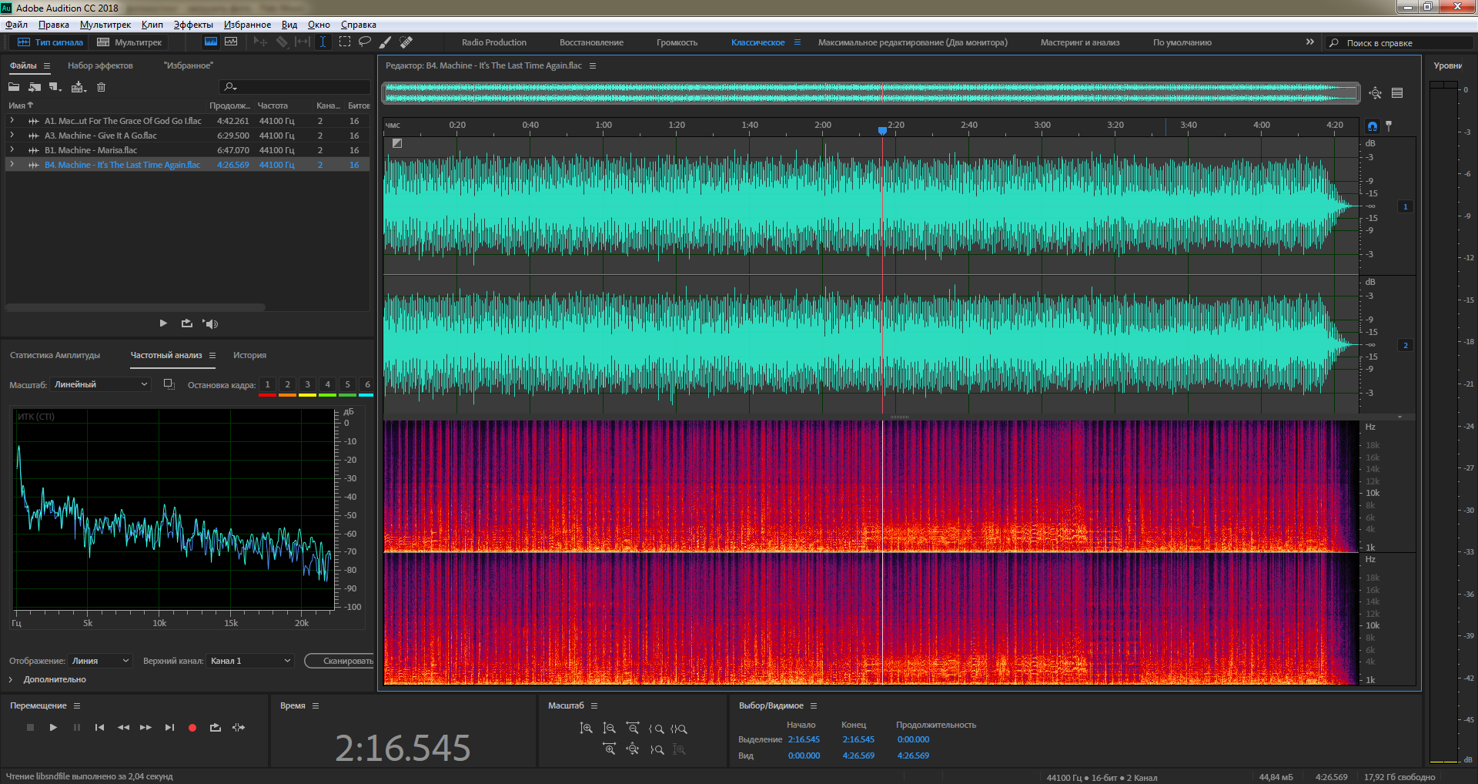The width and height of the screenshot is (1478, 784).
Task: Switch to the Мультитрек view
Action: point(130,42)
